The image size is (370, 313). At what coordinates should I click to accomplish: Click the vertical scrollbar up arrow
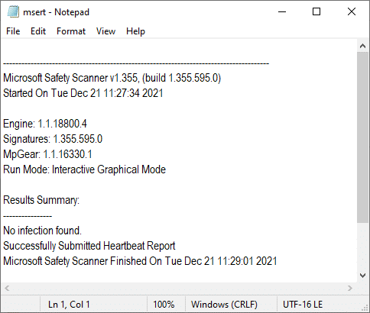click(363, 46)
